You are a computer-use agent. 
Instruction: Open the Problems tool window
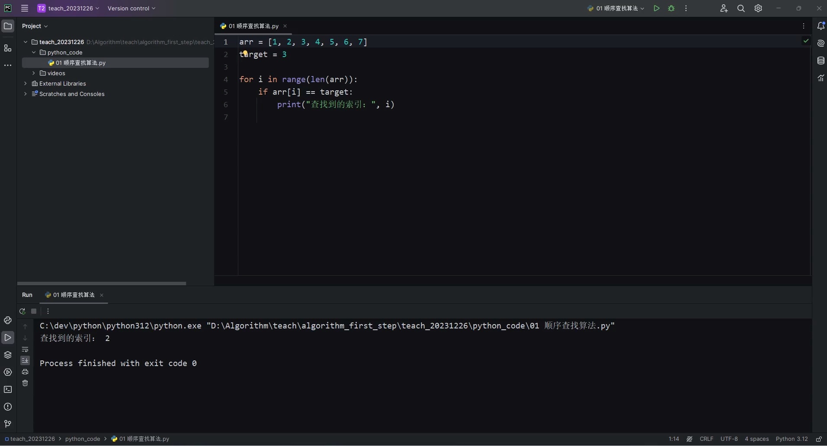7,407
